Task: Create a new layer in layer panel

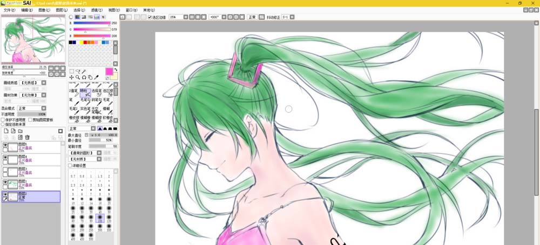Action: [6, 131]
